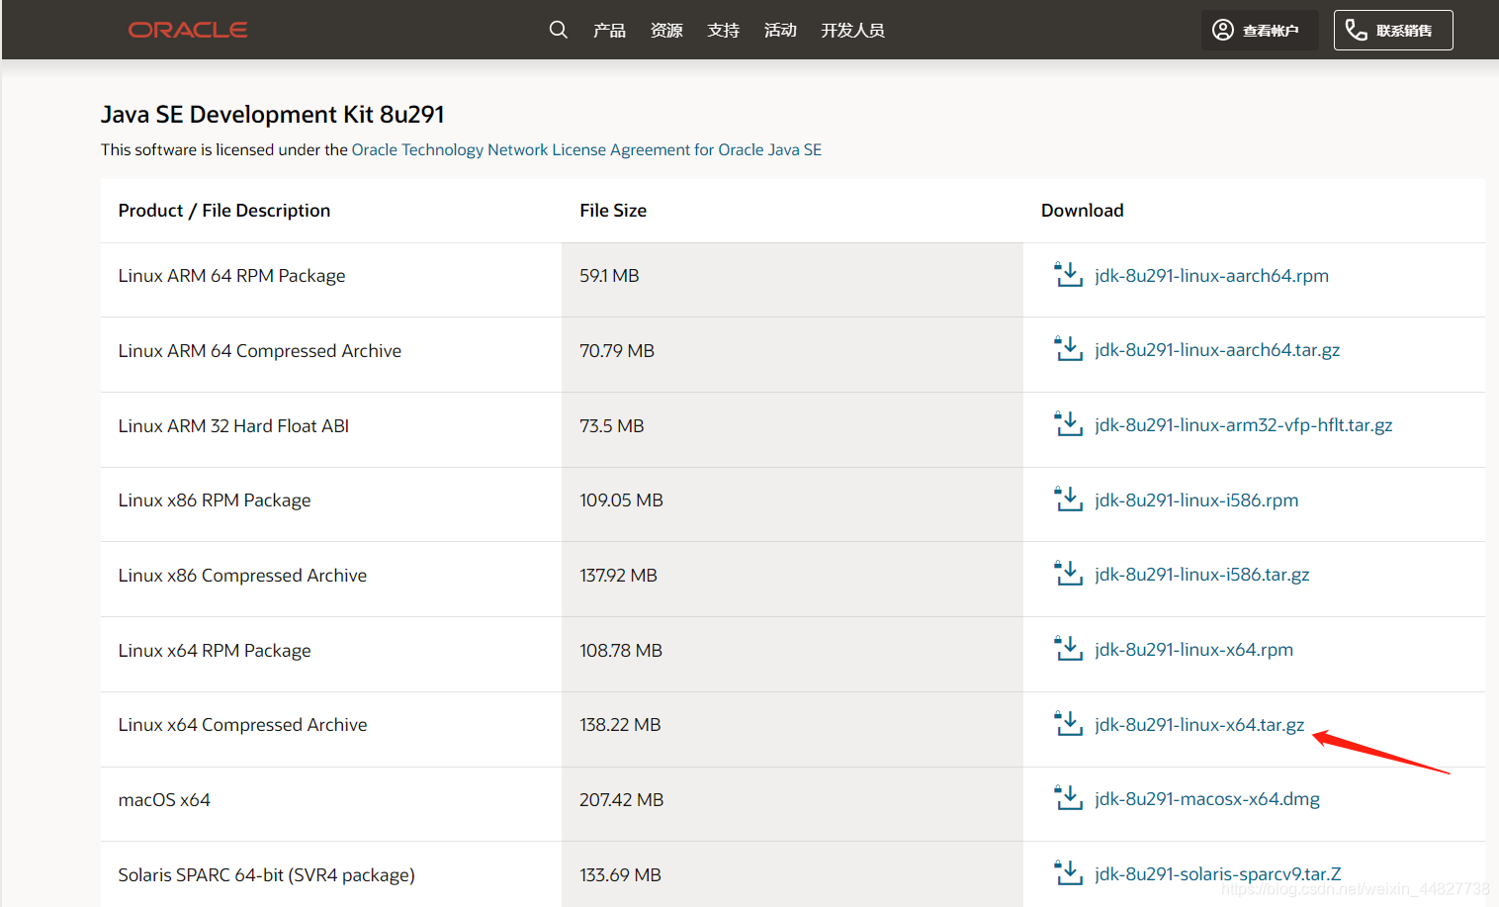Download jdk-8u291-linux-x64.rpm

pos(1193,649)
